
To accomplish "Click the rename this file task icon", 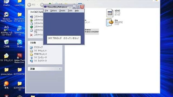I will (x=31, y=17).
